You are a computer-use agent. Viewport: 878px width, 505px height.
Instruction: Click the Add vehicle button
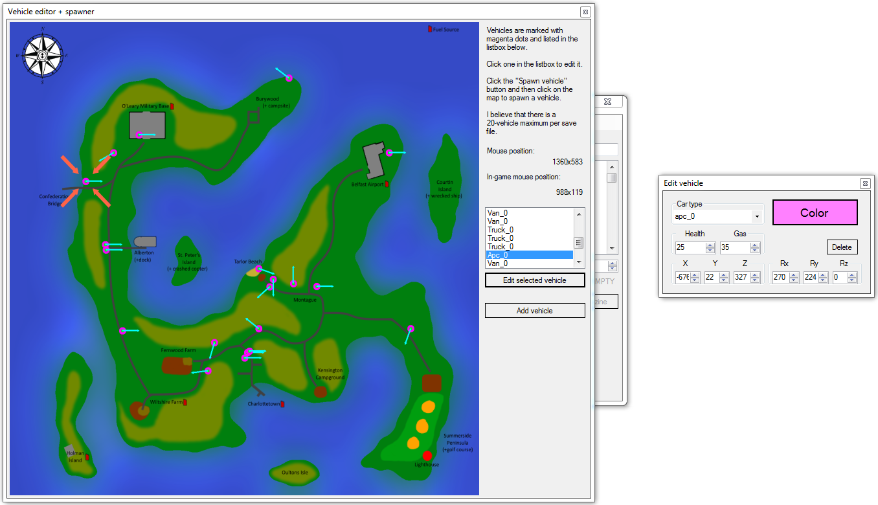[535, 311]
